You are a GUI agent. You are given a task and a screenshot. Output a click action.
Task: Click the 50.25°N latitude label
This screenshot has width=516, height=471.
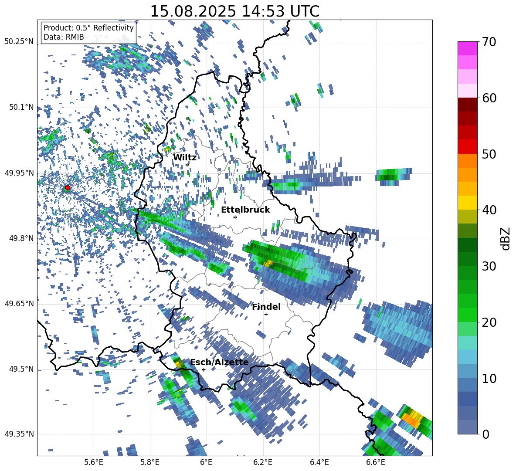click(x=19, y=42)
